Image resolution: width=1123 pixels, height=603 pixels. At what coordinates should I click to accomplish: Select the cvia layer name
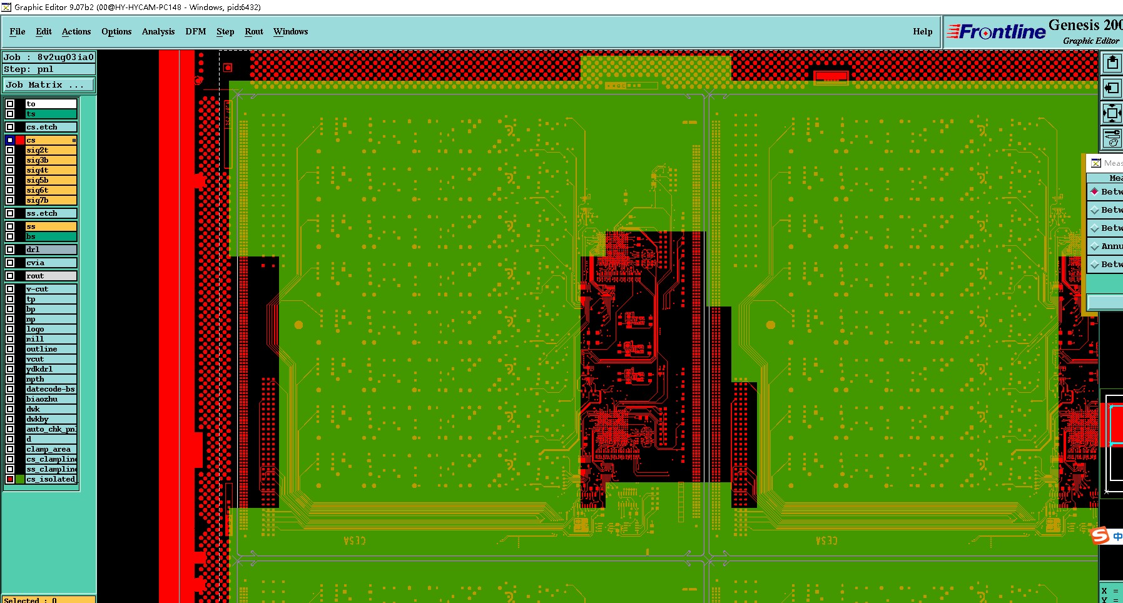pos(51,263)
